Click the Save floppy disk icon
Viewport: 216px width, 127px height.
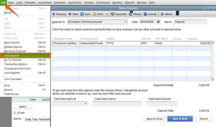[82, 14]
